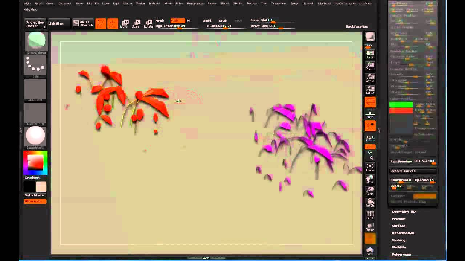Toggle the Local transformations icon
465x261 pixels.
click(370, 126)
